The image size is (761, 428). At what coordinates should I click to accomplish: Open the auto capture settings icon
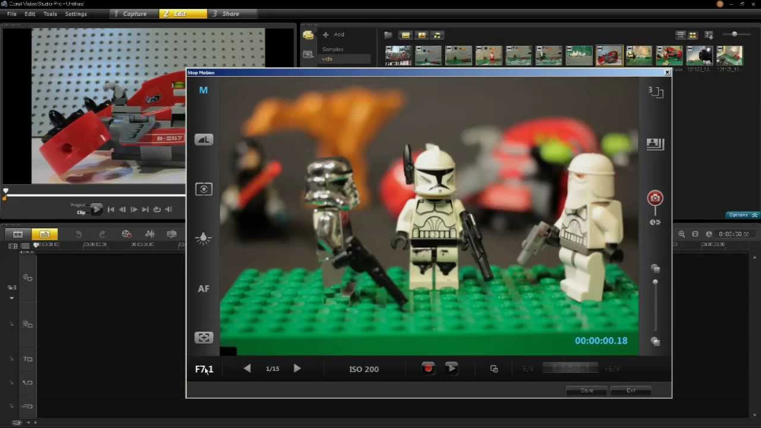655,222
